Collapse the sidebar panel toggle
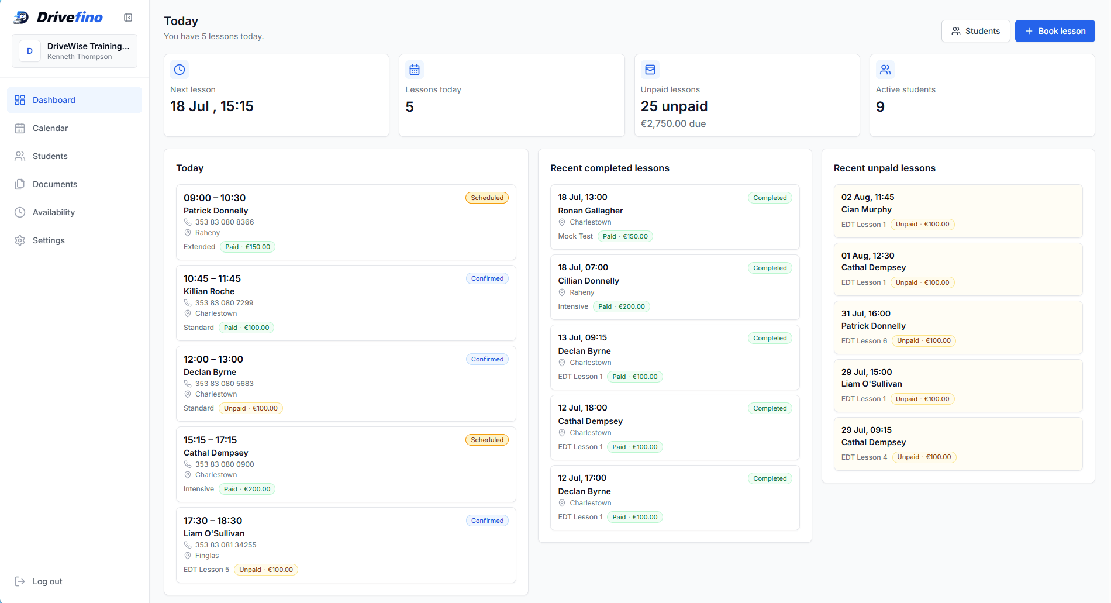The image size is (1111, 603). coord(128,18)
